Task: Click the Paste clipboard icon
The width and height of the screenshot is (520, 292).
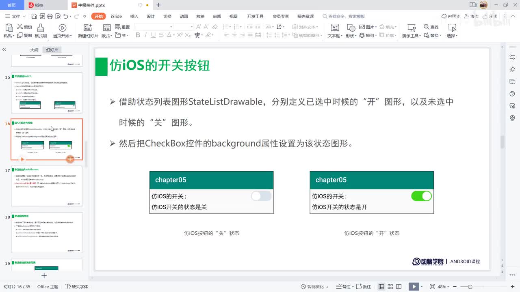Action: click(x=9, y=28)
